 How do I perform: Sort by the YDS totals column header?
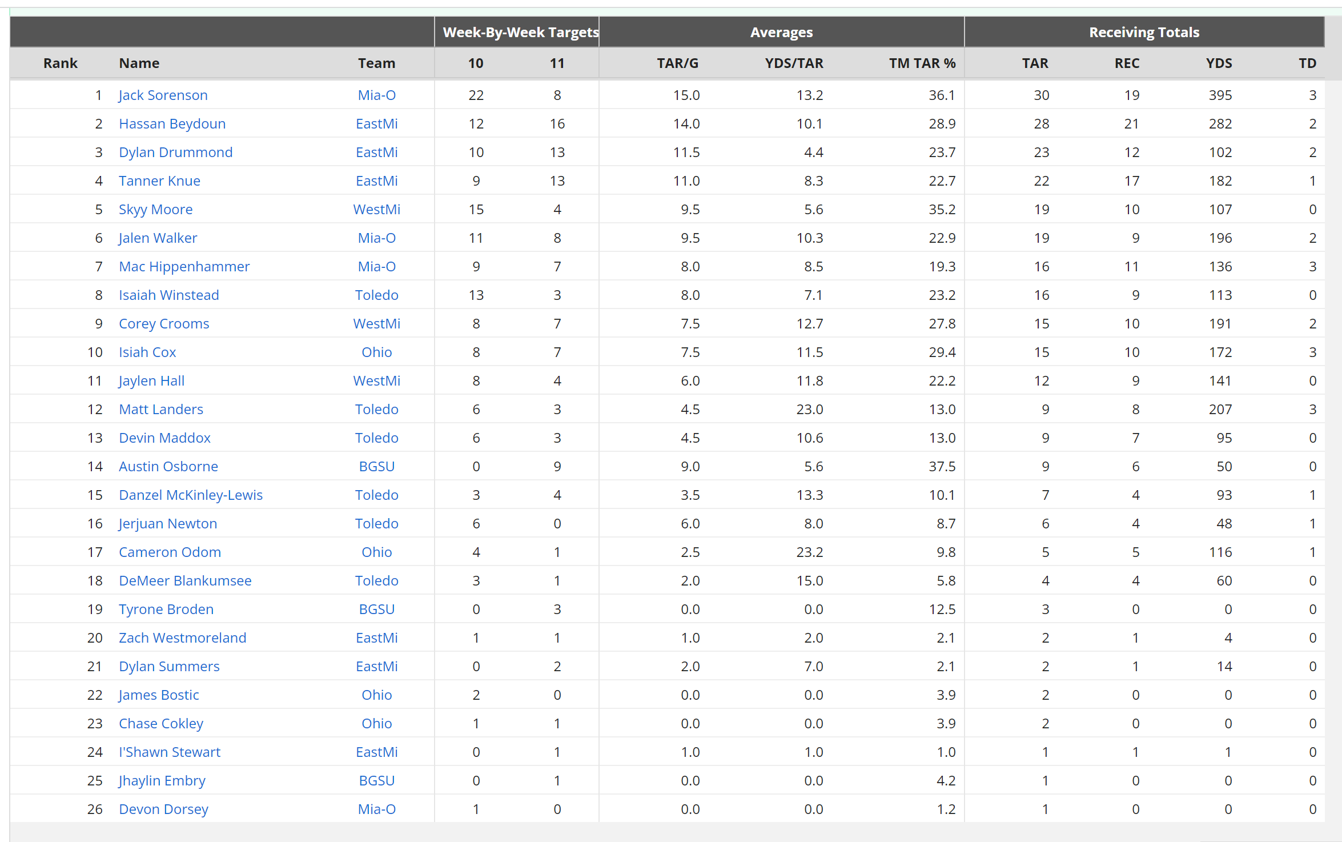1219,63
